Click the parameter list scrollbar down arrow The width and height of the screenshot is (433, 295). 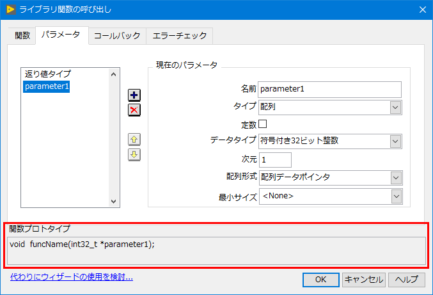pos(114,201)
